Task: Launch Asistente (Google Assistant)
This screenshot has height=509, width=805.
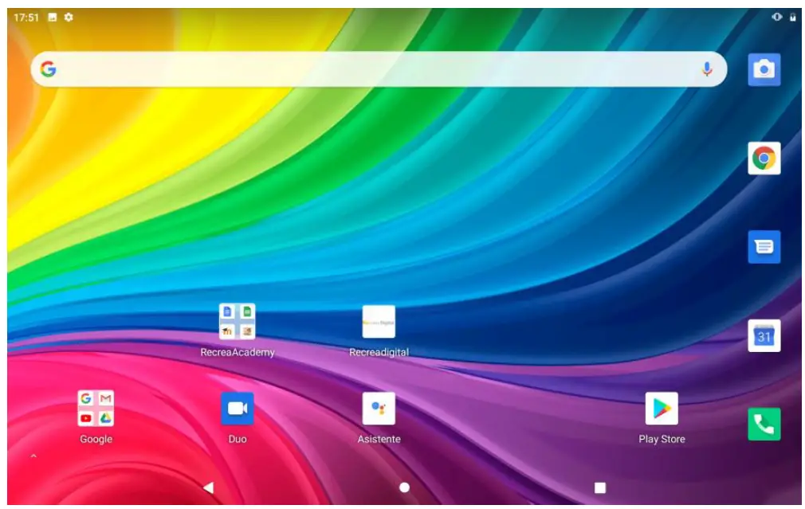Action: [379, 409]
